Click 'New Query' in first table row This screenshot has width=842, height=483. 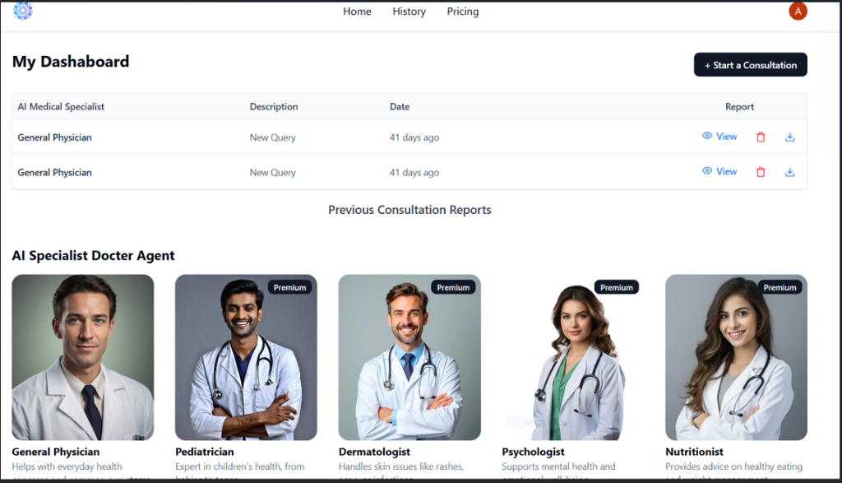[273, 137]
